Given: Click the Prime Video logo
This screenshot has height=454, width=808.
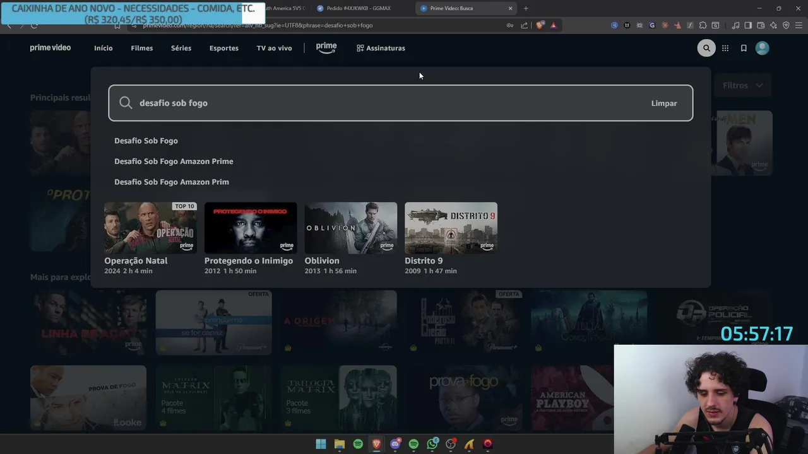Looking at the screenshot, I should pyautogui.click(x=50, y=48).
